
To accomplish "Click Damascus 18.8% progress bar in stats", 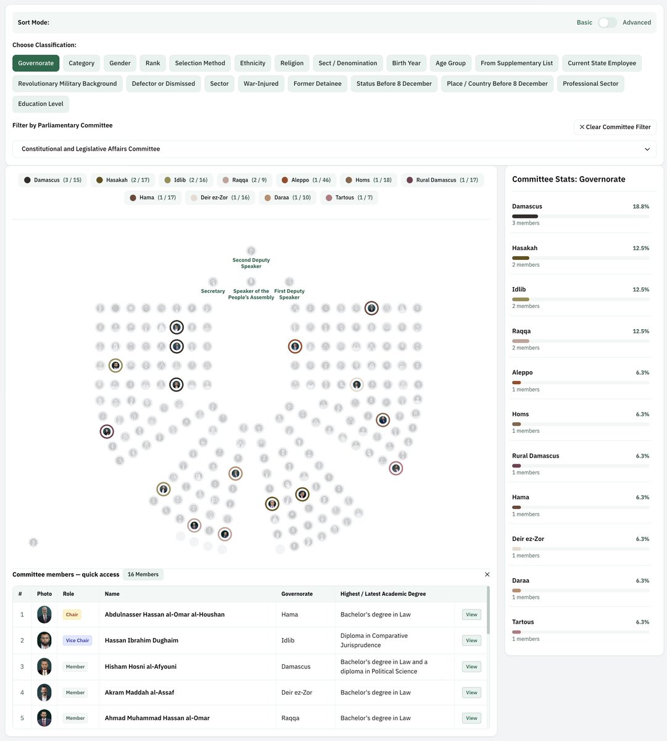I will [581, 216].
